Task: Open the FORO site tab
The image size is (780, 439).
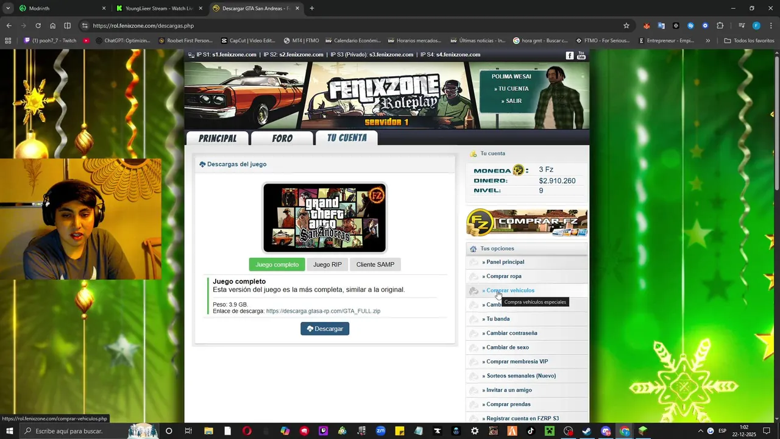Action: point(282,138)
